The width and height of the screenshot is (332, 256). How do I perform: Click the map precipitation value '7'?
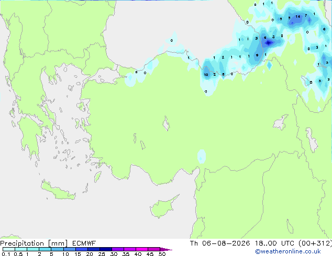click(306, 16)
